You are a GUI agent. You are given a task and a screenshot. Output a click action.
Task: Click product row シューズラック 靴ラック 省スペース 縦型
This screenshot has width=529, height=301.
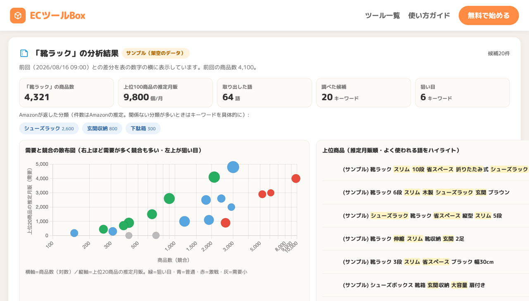[x=426, y=216]
